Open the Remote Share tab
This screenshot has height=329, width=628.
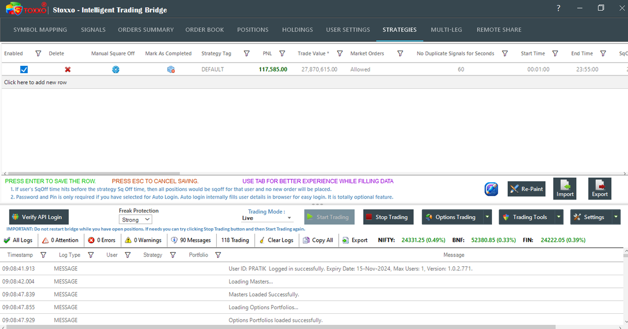[499, 30]
